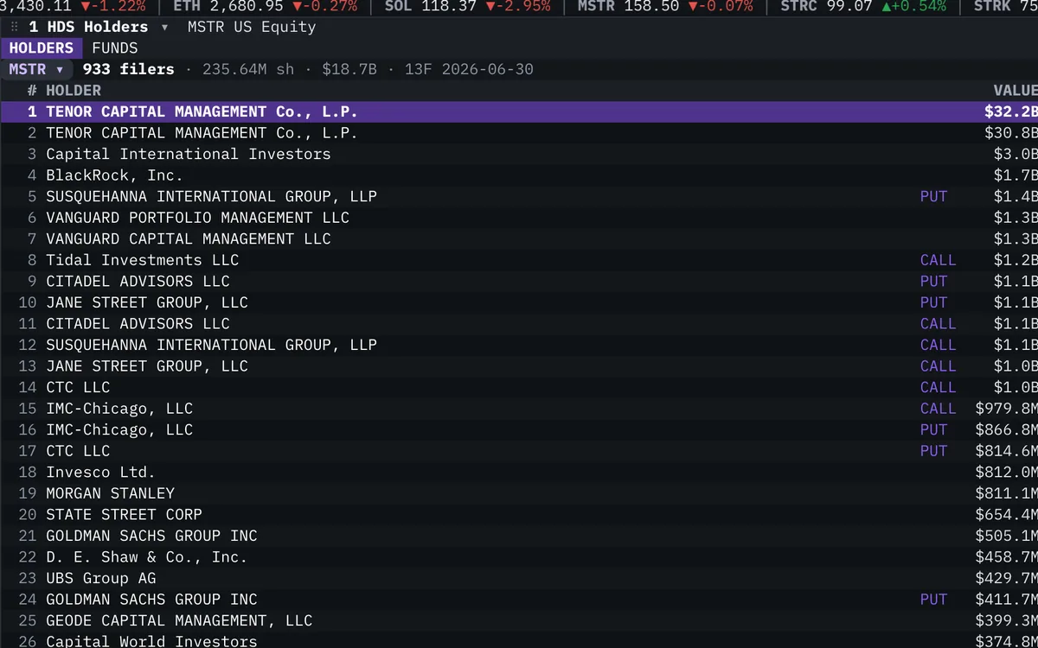This screenshot has height=648, width=1038.
Task: Select the highlighted Tenor Capital row valued $32.2B
Action: [x=519, y=111]
